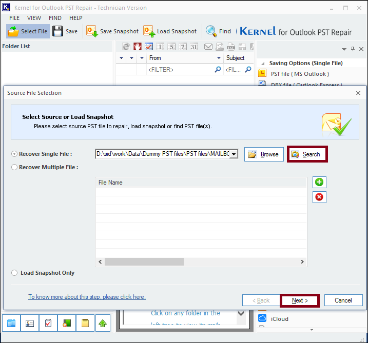Switch to the Notes view icon

point(85,323)
